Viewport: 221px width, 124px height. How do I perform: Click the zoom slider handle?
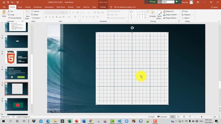[202, 117]
